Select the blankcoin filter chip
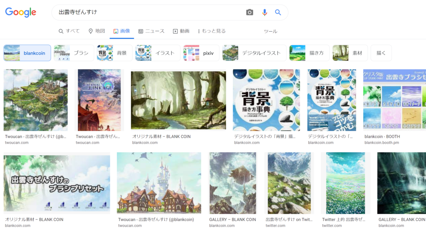 tap(27, 53)
